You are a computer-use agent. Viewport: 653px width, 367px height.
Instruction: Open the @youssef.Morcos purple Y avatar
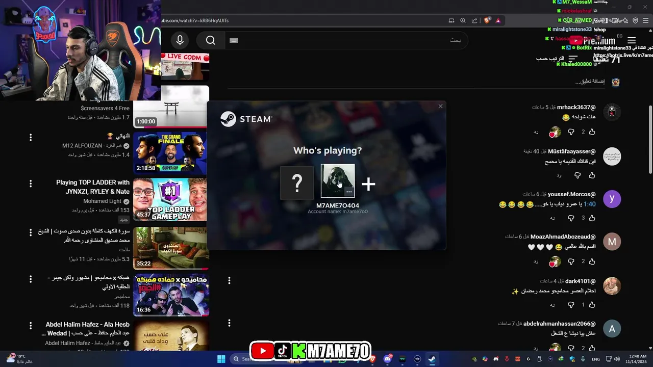click(612, 199)
